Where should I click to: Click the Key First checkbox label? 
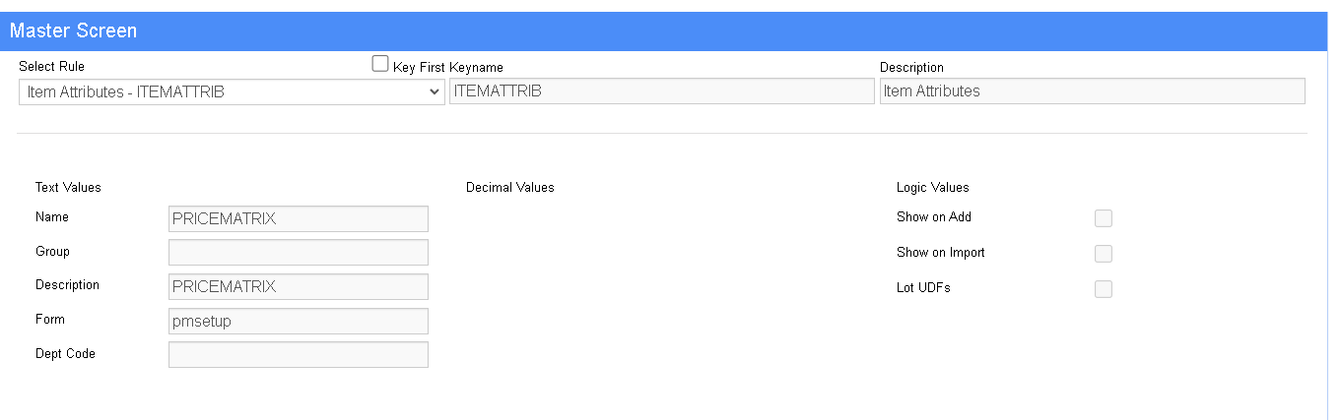[421, 67]
